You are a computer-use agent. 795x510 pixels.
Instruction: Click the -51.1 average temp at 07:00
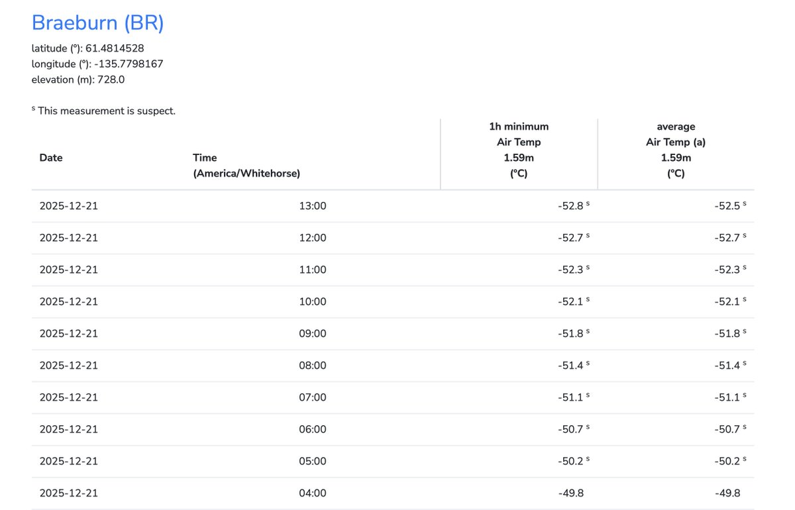(731, 397)
